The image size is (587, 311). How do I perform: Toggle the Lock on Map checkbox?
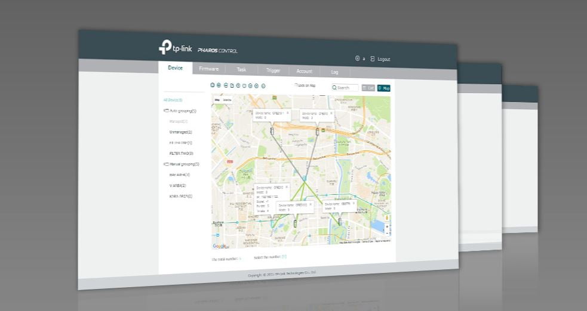coord(296,85)
